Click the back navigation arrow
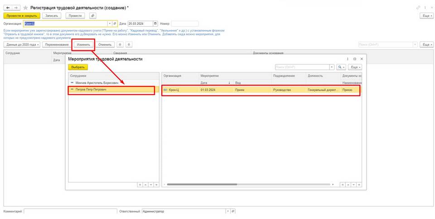Image resolution: width=435 pixels, height=219 pixels. coord(7,8)
